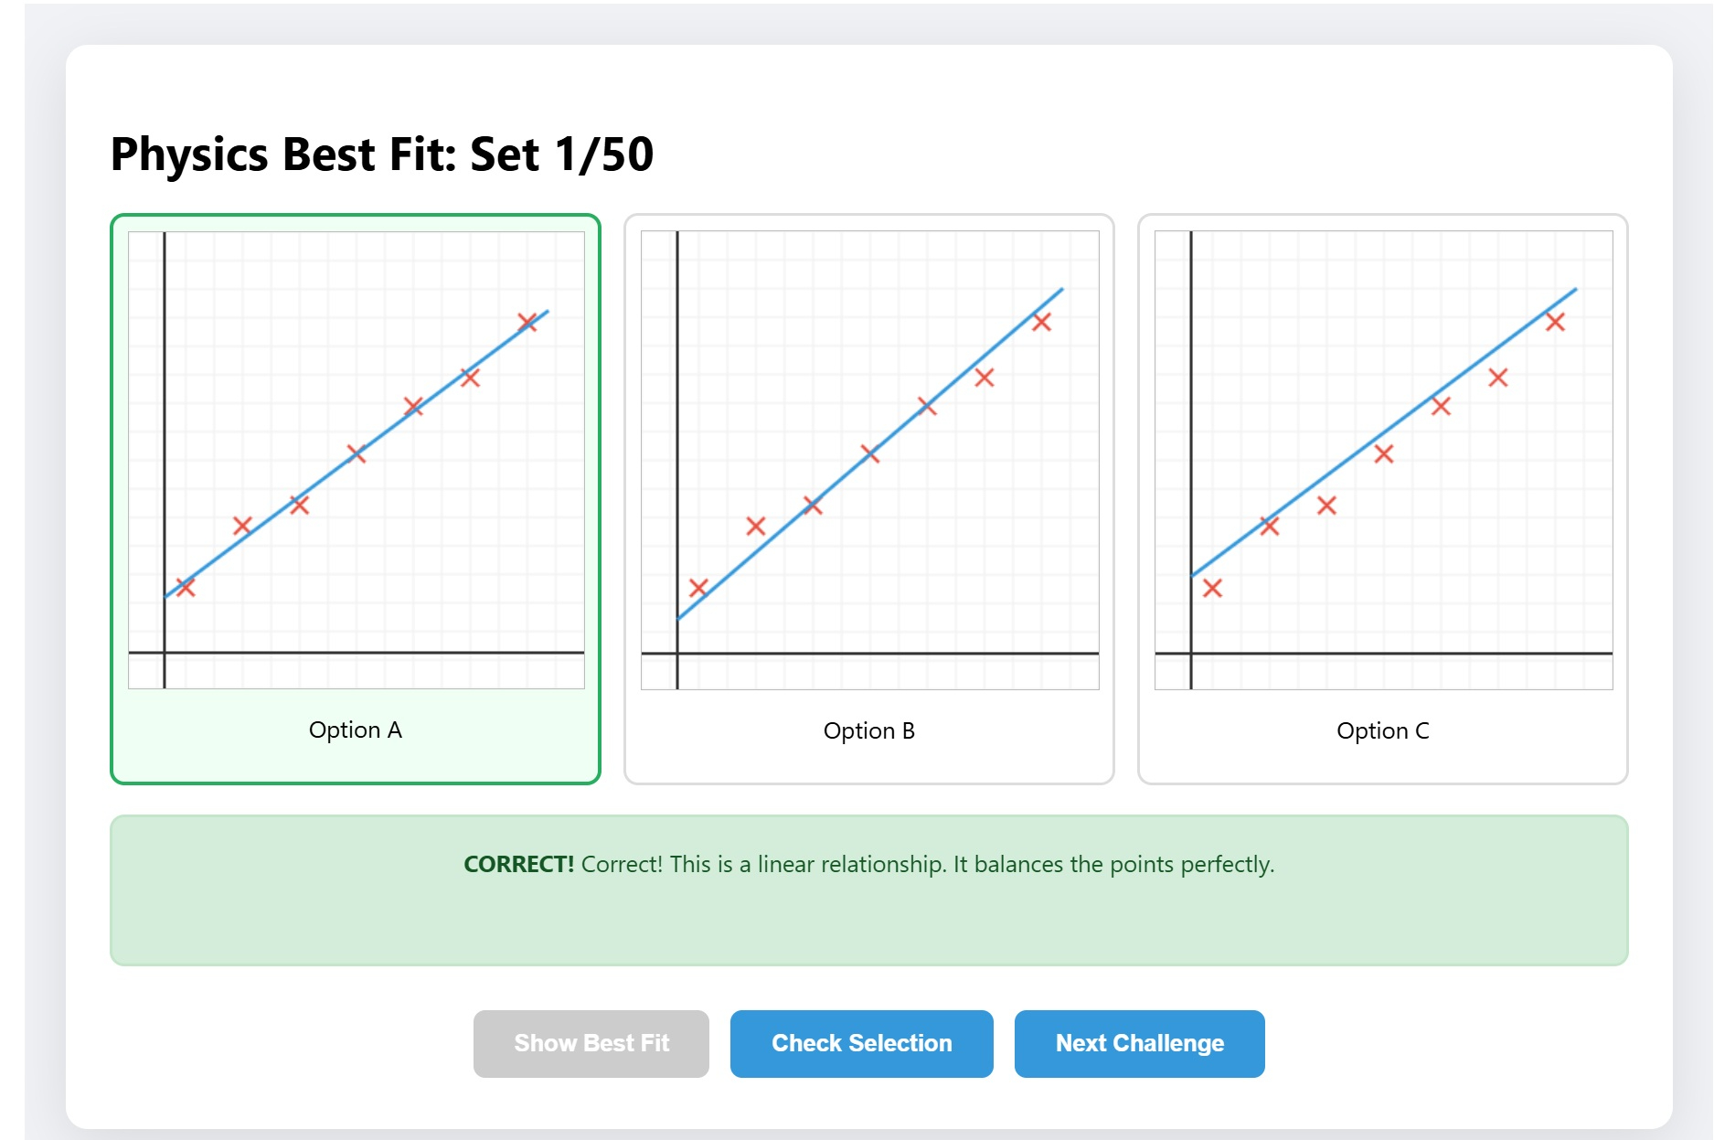Click the green CORRECT! feedback banner
This screenshot has height=1140, width=1714.
pos(868,890)
